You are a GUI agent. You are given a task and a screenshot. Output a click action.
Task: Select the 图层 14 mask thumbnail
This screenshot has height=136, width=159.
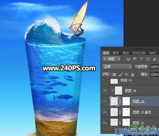click(126, 101)
